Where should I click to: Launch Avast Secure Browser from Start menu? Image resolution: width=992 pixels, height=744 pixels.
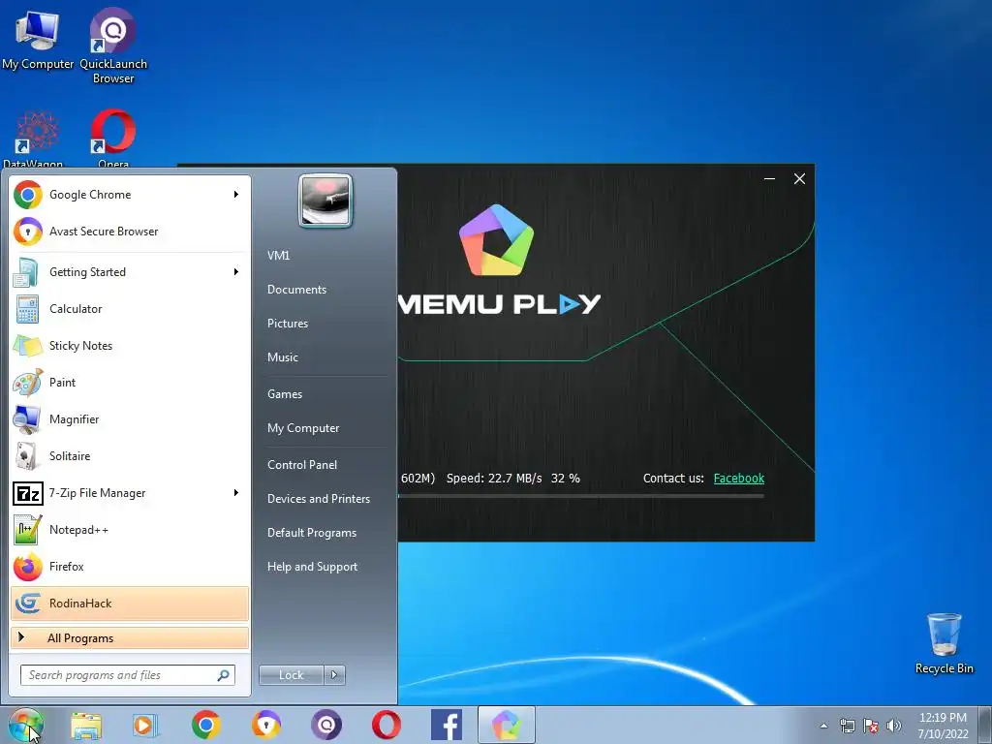pyautogui.click(x=130, y=232)
